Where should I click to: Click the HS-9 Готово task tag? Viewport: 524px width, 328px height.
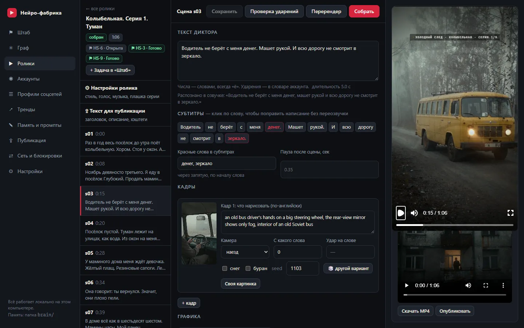[x=104, y=58]
